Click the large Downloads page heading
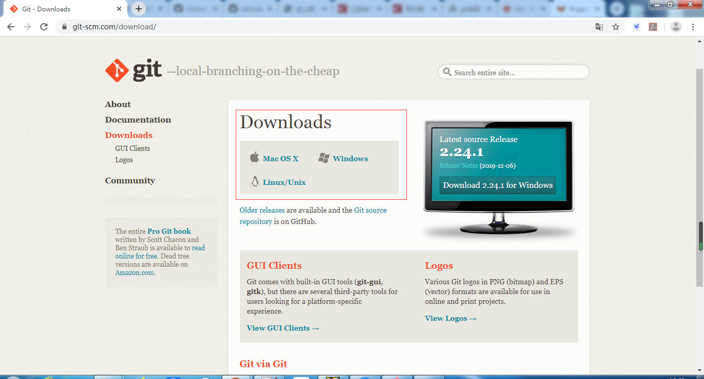Image resolution: width=704 pixels, height=379 pixels. [286, 122]
